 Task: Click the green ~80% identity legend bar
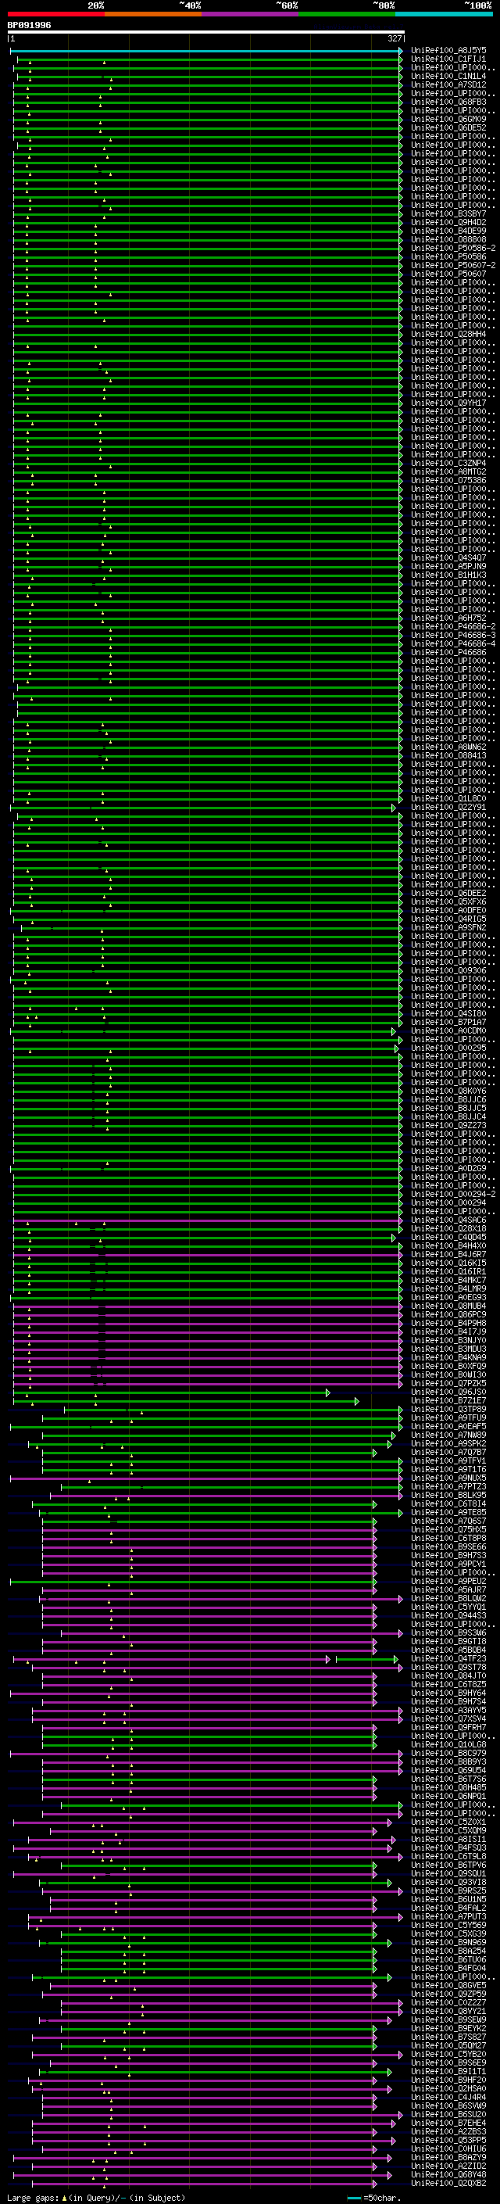(x=347, y=14)
